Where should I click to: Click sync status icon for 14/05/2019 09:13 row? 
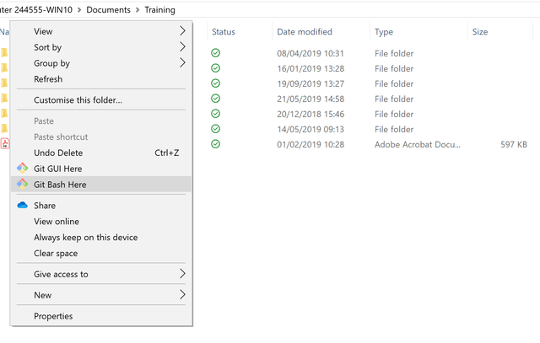[x=216, y=129]
